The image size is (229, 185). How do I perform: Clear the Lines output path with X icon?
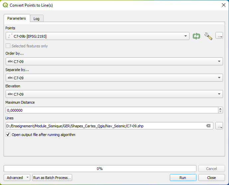click(x=208, y=126)
